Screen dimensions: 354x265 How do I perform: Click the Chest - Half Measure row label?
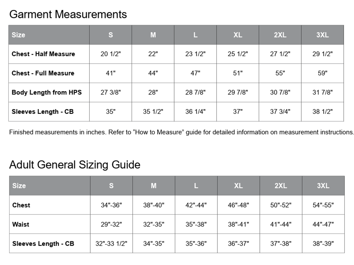[x=43, y=54]
